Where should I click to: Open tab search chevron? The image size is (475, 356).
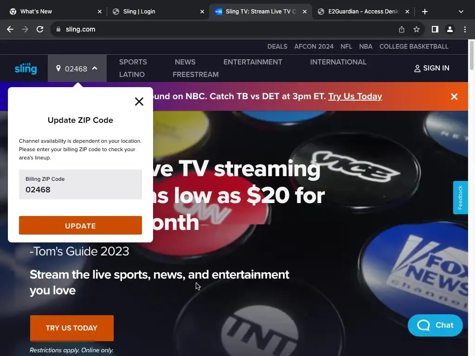pyautogui.click(x=461, y=12)
